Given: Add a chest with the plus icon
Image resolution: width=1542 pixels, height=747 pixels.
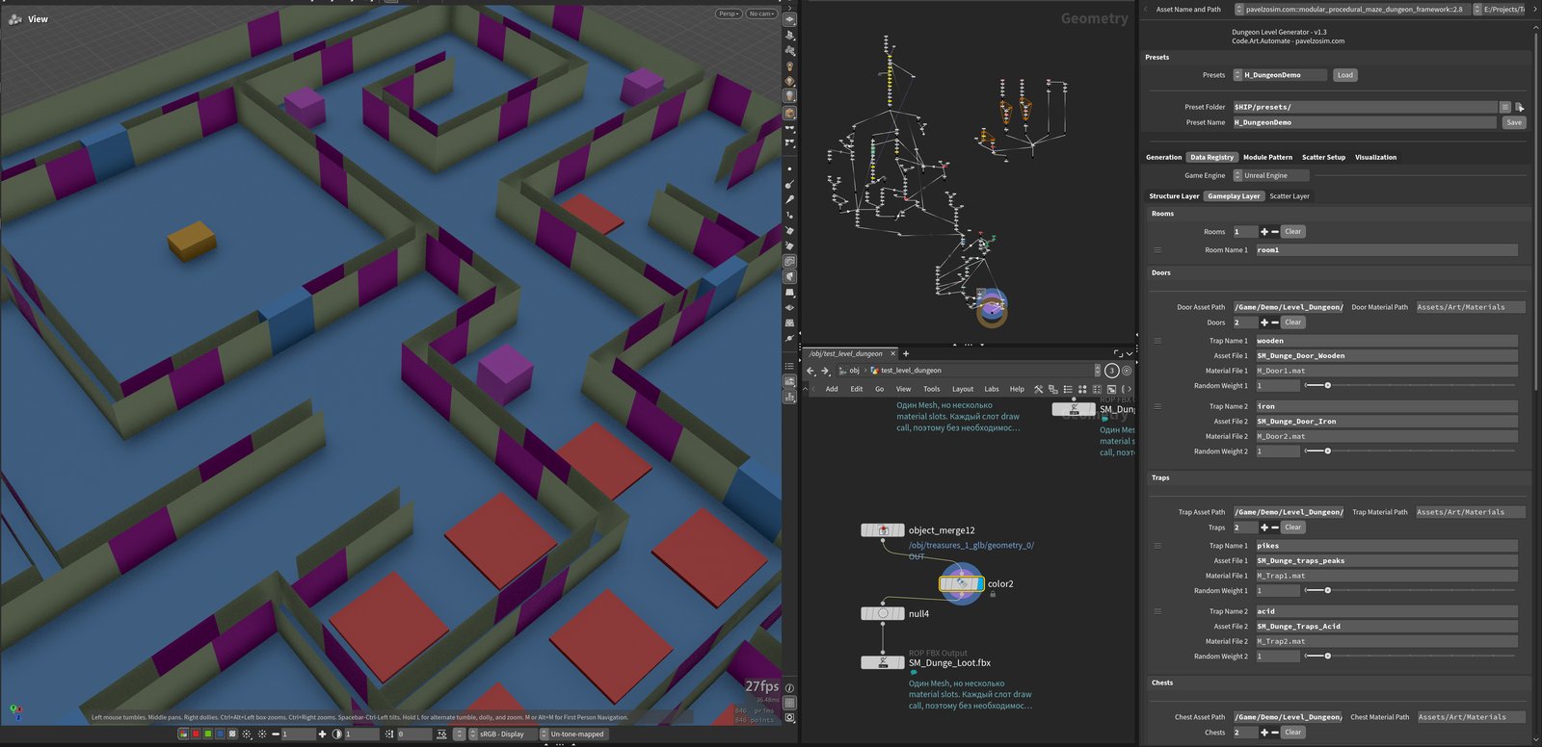Looking at the screenshot, I should click(1264, 733).
